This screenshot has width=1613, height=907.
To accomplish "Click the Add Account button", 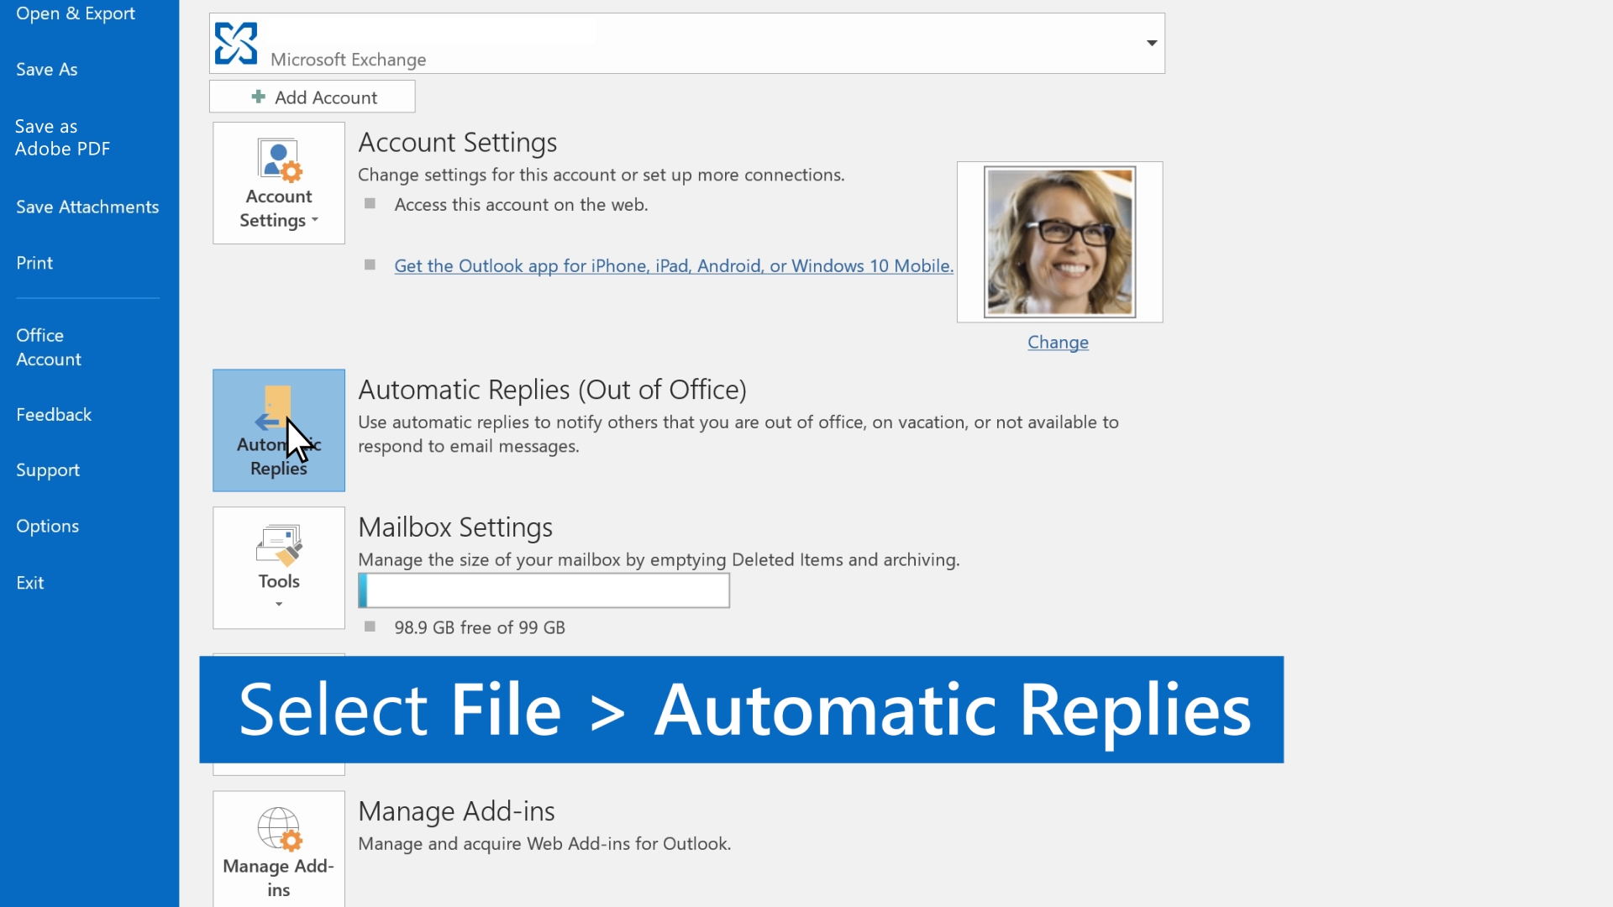I will coord(313,97).
